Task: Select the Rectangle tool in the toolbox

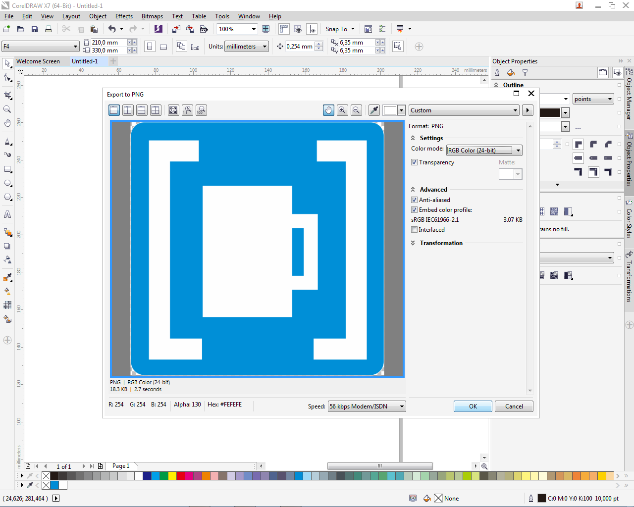Action: (7, 169)
